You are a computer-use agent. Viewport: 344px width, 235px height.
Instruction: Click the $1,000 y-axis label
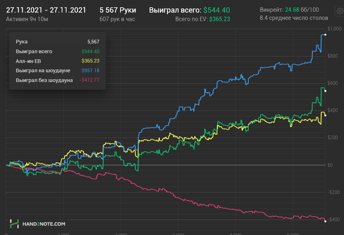click(x=335, y=29)
